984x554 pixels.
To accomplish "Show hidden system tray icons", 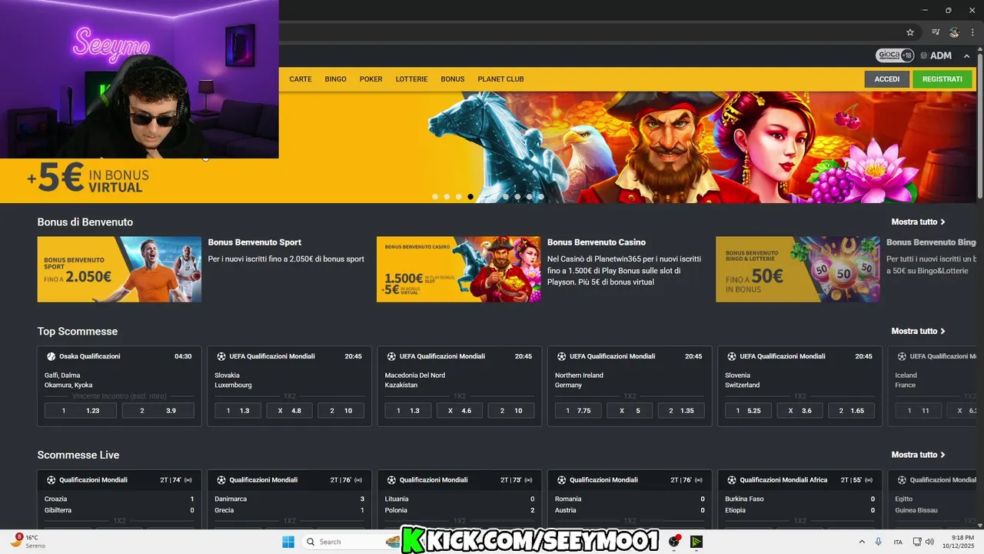I will pos(861,542).
